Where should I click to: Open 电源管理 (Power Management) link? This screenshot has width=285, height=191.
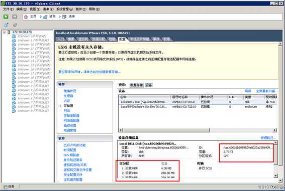[x=70, y=130]
